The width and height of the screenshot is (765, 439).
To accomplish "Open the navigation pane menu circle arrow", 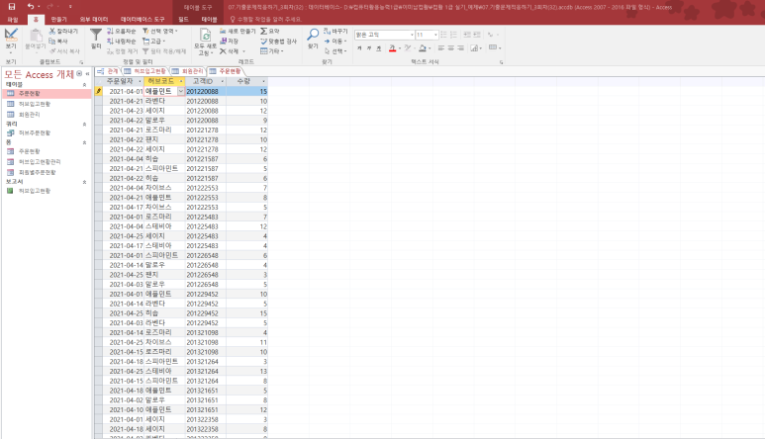I will pyautogui.click(x=79, y=74).
